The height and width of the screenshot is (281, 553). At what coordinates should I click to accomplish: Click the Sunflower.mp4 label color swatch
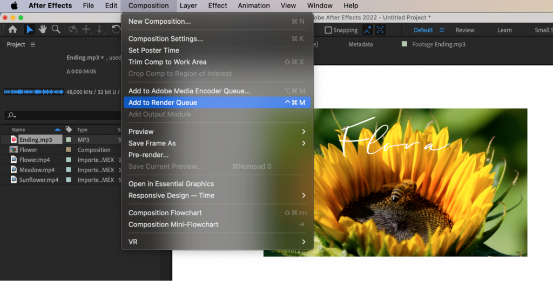[69, 180]
